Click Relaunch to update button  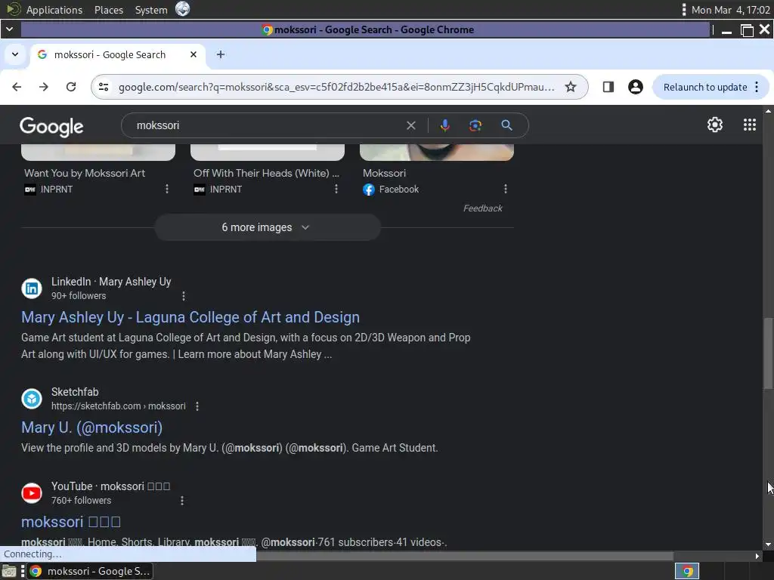click(x=705, y=87)
